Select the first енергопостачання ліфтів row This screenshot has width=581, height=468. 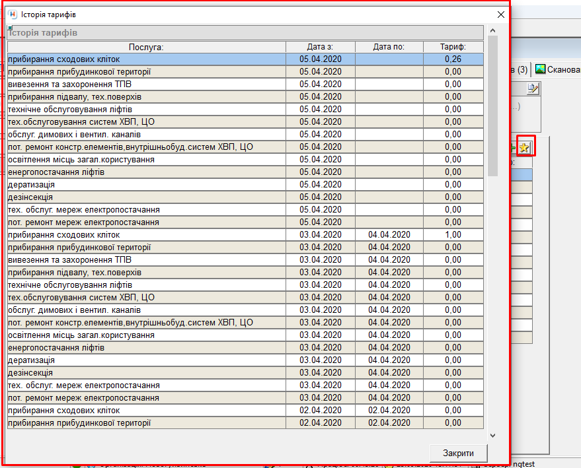pos(146,172)
